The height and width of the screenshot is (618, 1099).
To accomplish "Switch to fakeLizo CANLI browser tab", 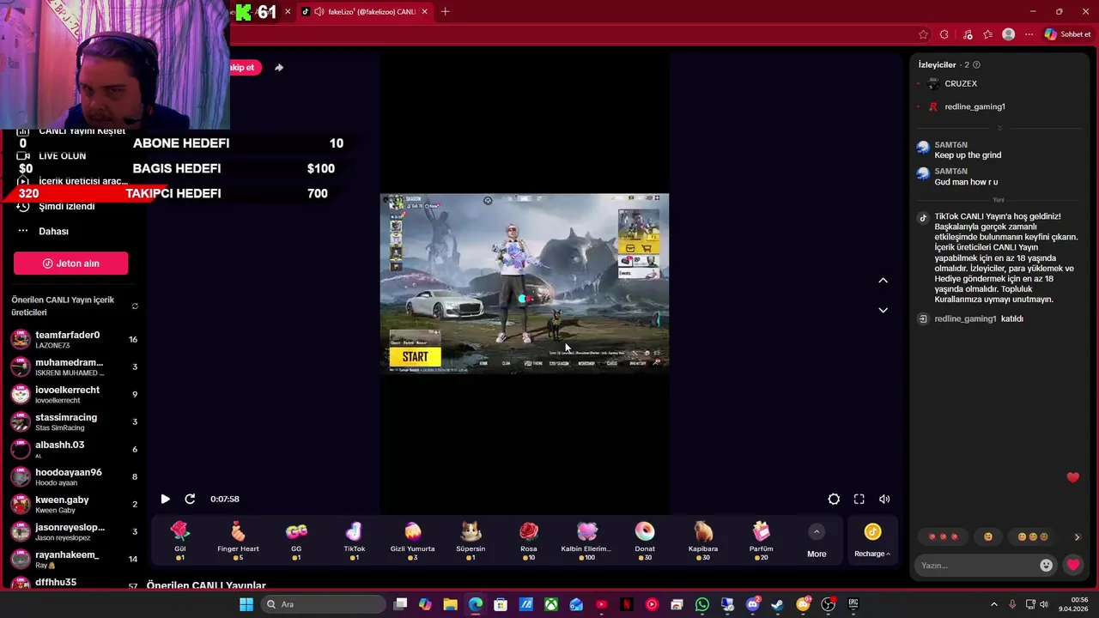I will (x=365, y=12).
